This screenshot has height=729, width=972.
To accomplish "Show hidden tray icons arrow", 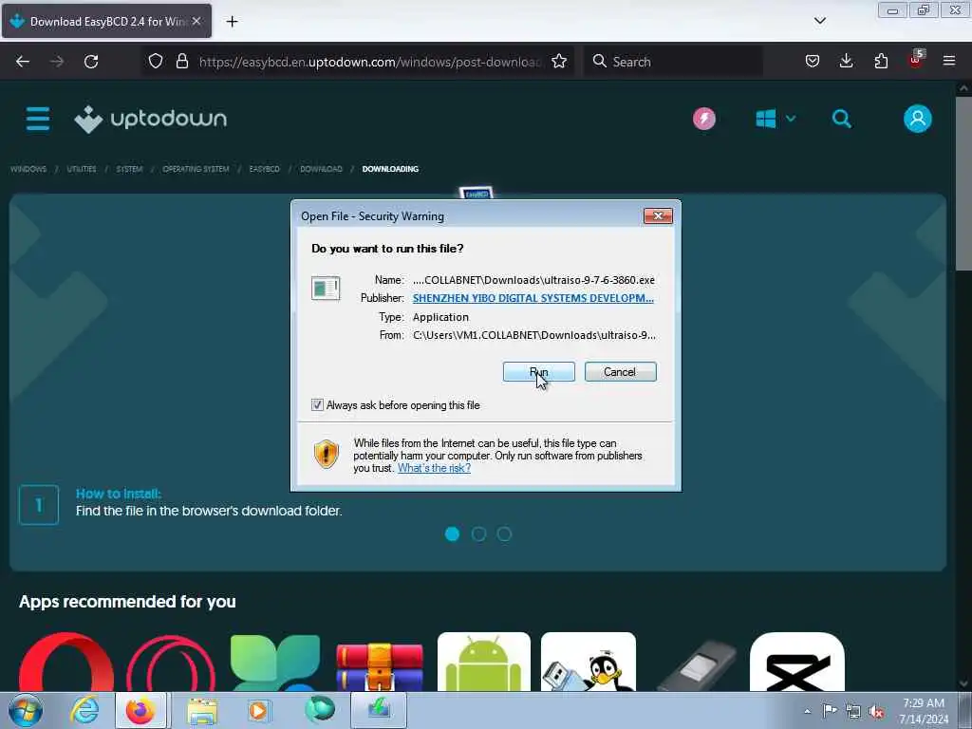I will pyautogui.click(x=807, y=711).
